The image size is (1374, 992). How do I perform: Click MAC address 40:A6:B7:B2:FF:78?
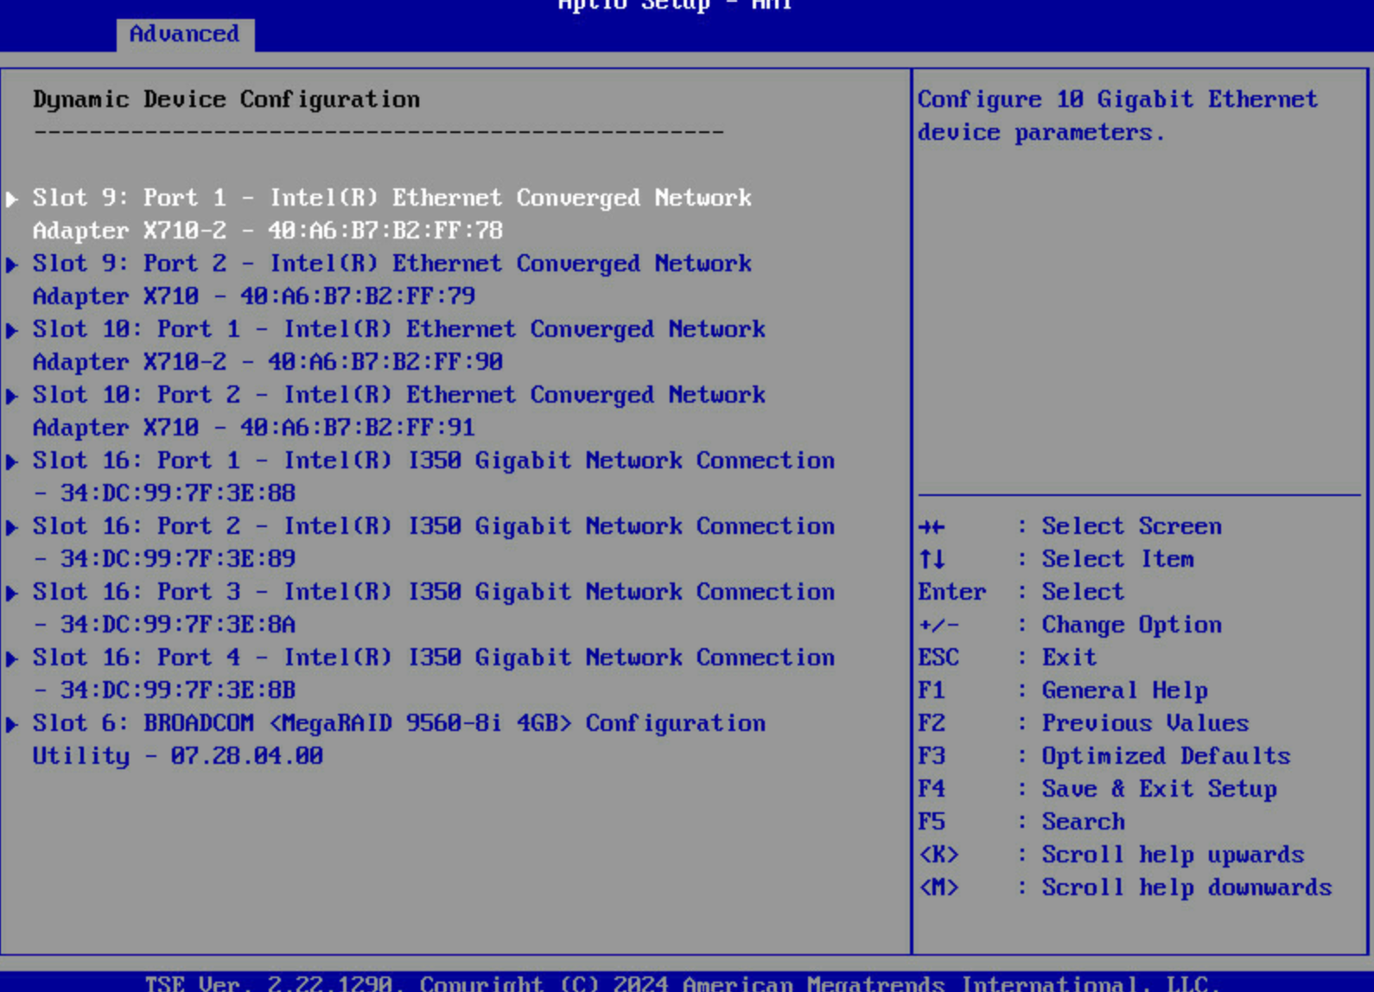click(385, 231)
